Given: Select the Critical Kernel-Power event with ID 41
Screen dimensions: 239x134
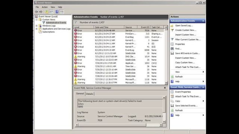Looking at the screenshot, I should pos(119,47).
